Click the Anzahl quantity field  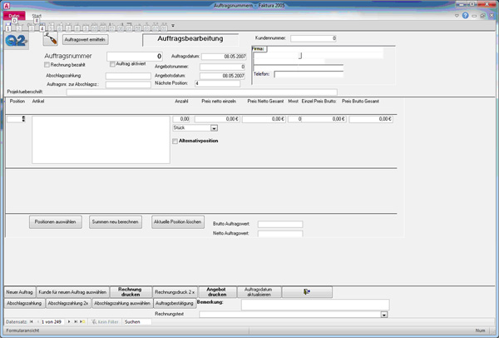181,119
